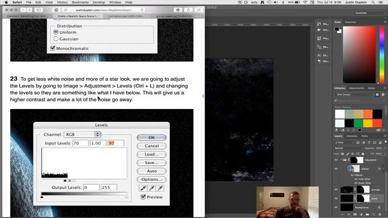388x218 pixels.
Task: Reload the page in Safari
Action: (x=142, y=10)
